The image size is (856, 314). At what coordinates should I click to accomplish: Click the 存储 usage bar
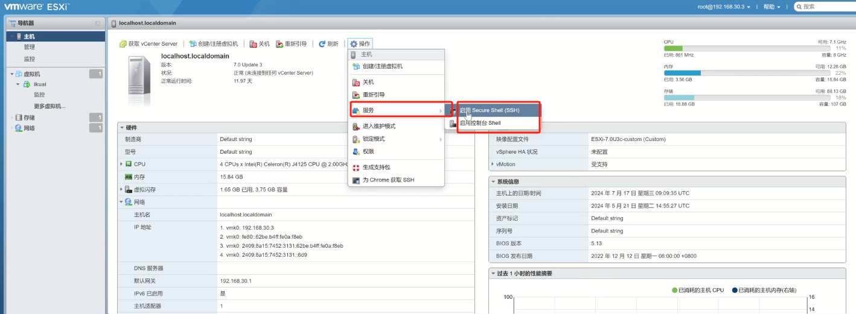[x=749, y=98]
